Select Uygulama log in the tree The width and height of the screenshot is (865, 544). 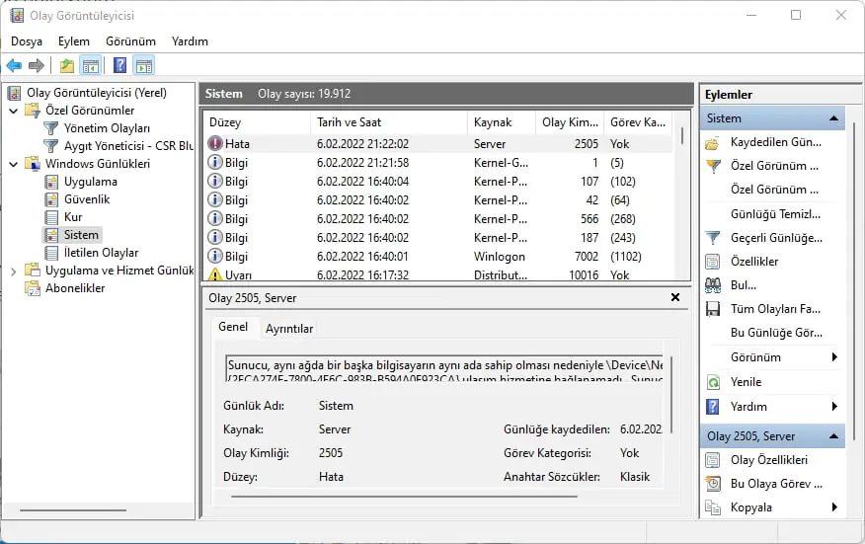[x=91, y=182]
